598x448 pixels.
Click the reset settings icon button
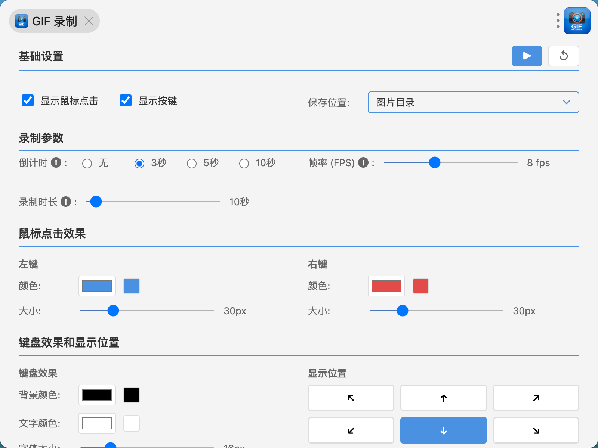tap(563, 56)
